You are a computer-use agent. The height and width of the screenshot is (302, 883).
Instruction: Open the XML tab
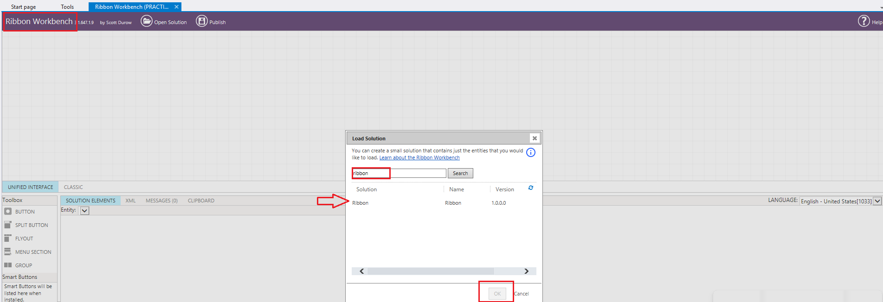pos(130,201)
